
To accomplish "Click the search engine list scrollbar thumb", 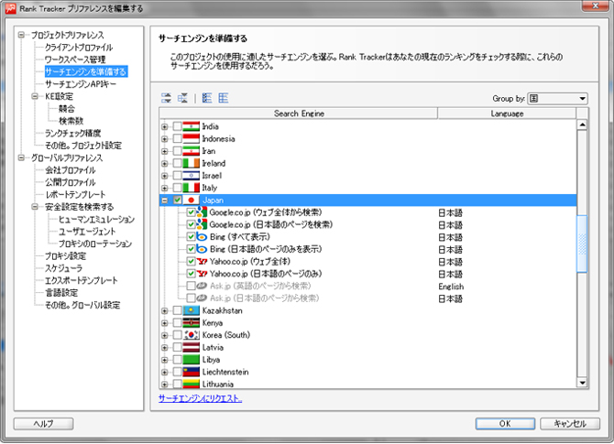I will click(x=582, y=244).
